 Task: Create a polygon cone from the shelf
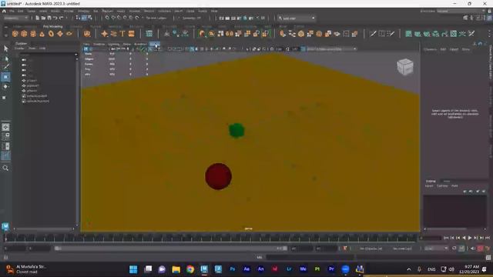[42, 34]
